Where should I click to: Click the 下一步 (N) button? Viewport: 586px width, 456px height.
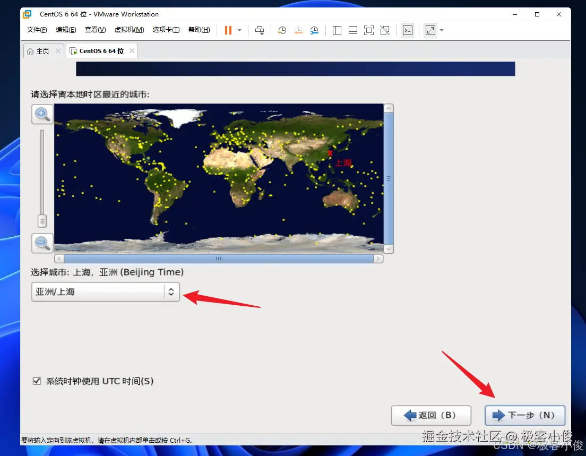[x=525, y=415]
